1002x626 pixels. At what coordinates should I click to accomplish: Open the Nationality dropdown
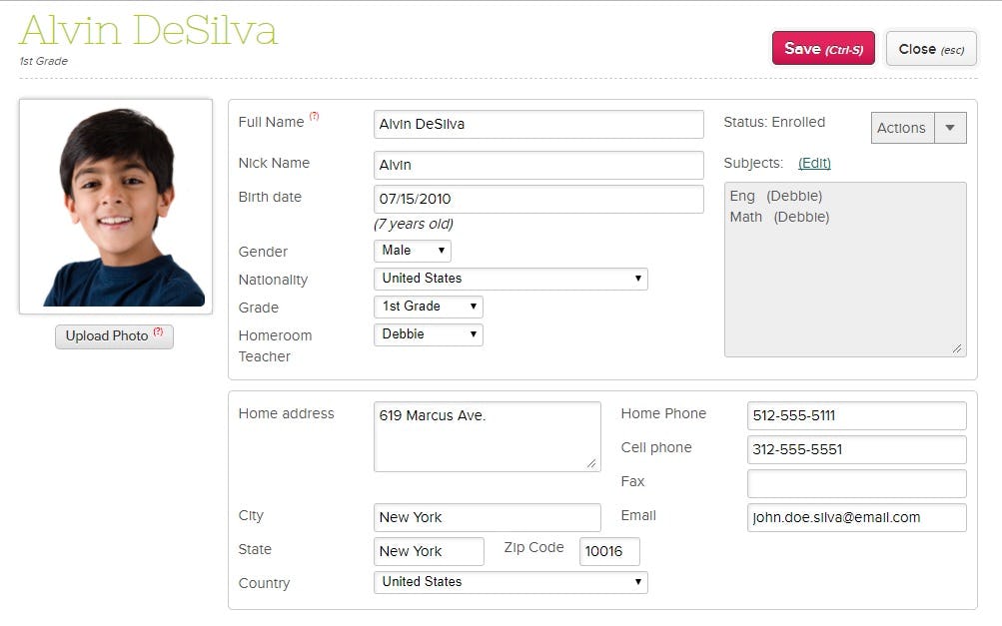pyautogui.click(x=510, y=279)
